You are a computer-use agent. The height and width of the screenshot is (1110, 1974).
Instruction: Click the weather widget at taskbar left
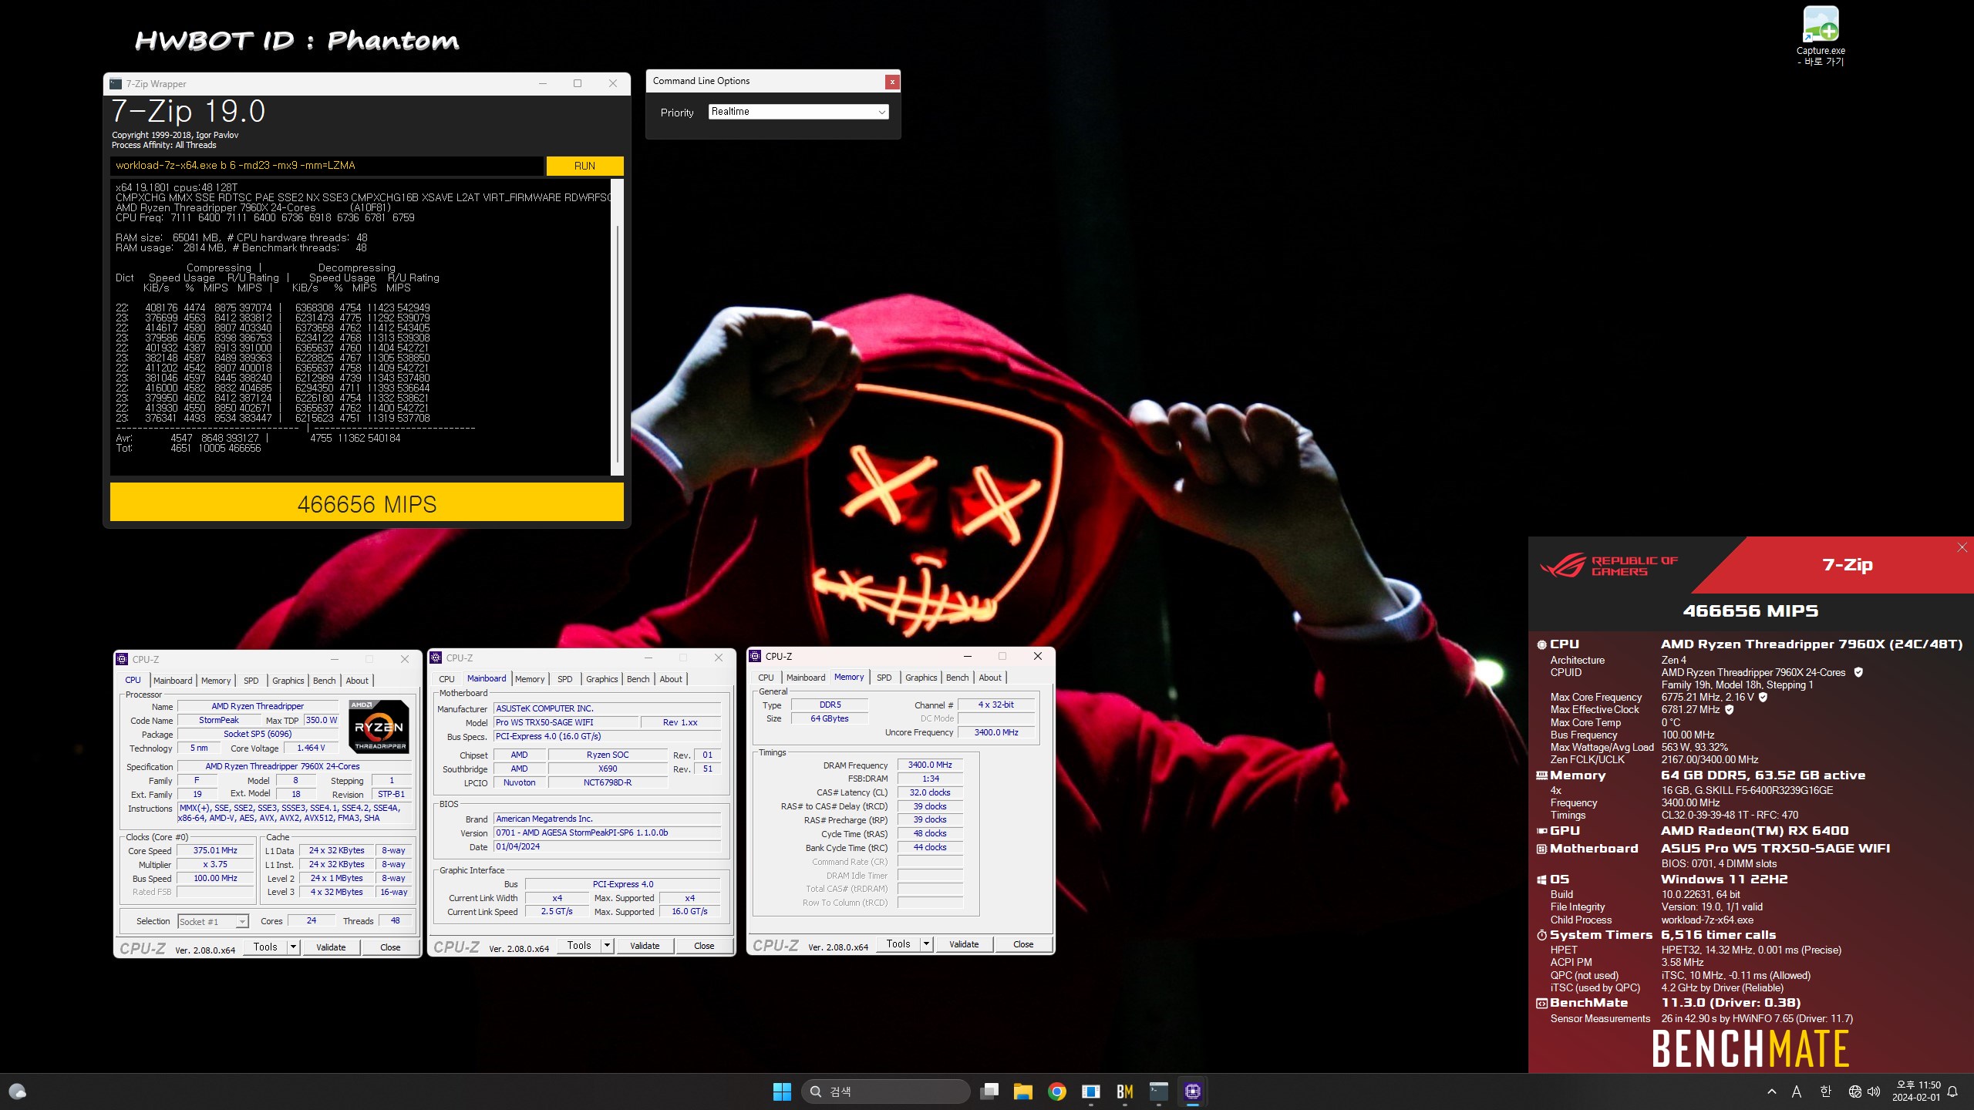(x=17, y=1091)
